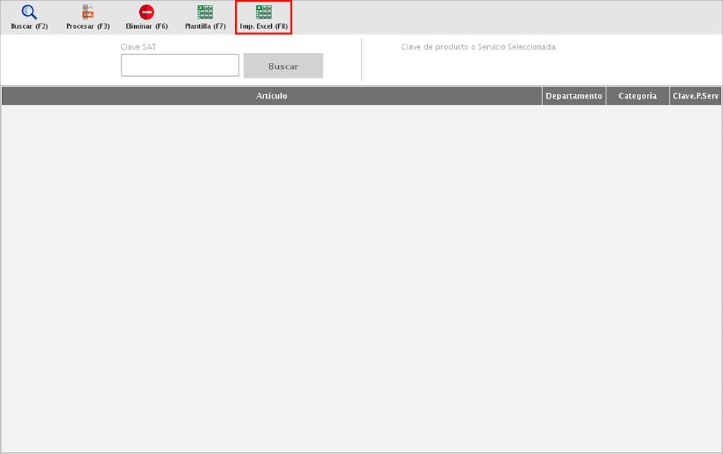The height and width of the screenshot is (454, 723).
Task: Click 'Clave de producto o Servicio Seleccionada' text
Action: coord(478,47)
